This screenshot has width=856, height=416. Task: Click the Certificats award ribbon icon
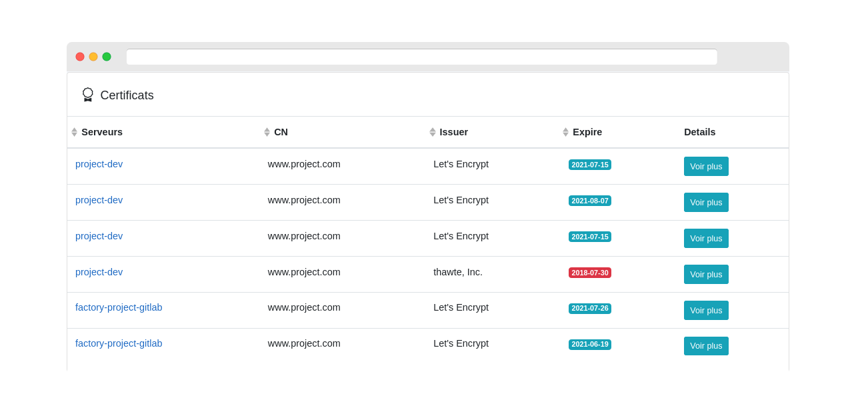[87, 95]
